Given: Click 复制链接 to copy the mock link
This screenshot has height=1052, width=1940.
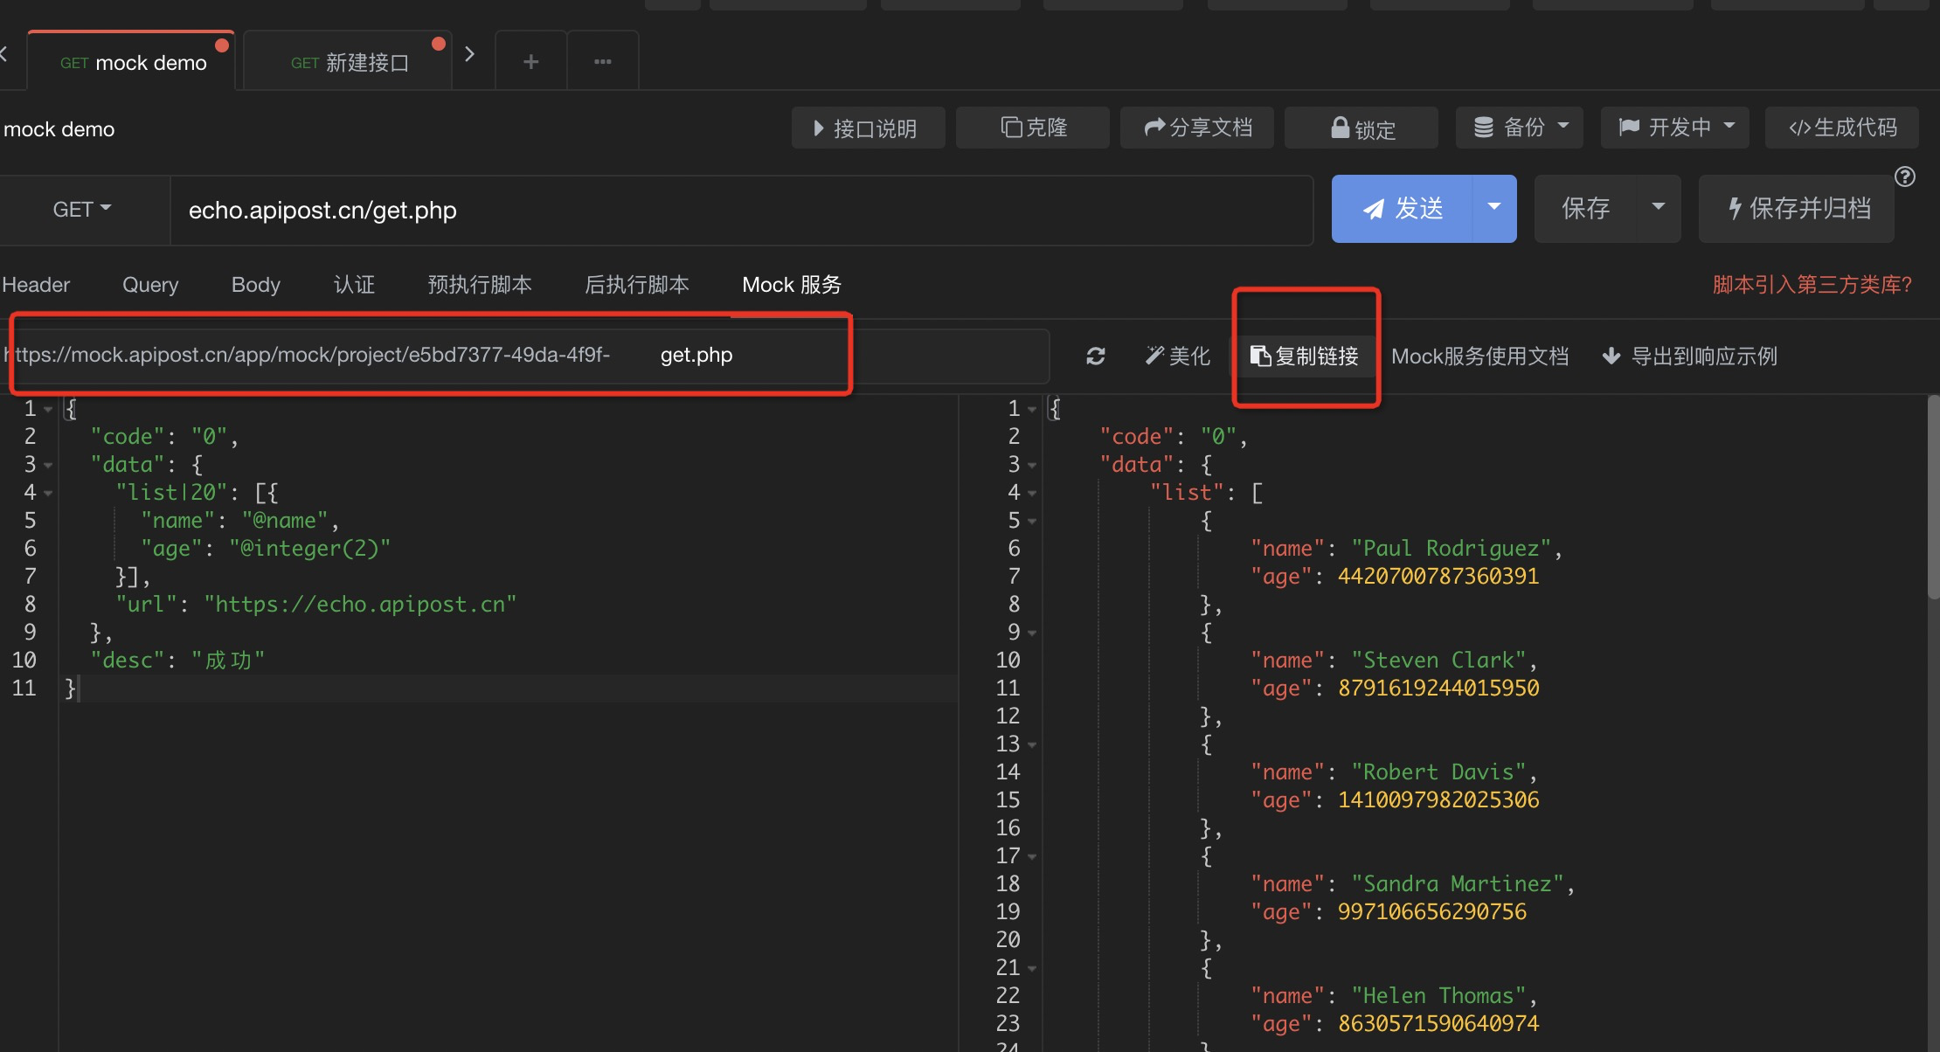Looking at the screenshot, I should [1305, 356].
